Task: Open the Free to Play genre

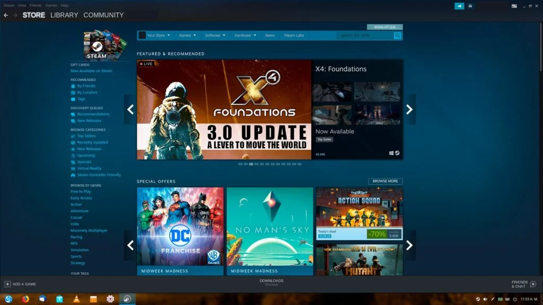Action: pyautogui.click(x=81, y=192)
